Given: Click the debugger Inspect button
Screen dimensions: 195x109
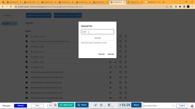Looking at the screenshot, I should point(182,106).
